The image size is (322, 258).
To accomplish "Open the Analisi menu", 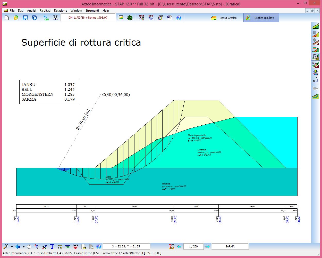I will [x=31, y=11].
